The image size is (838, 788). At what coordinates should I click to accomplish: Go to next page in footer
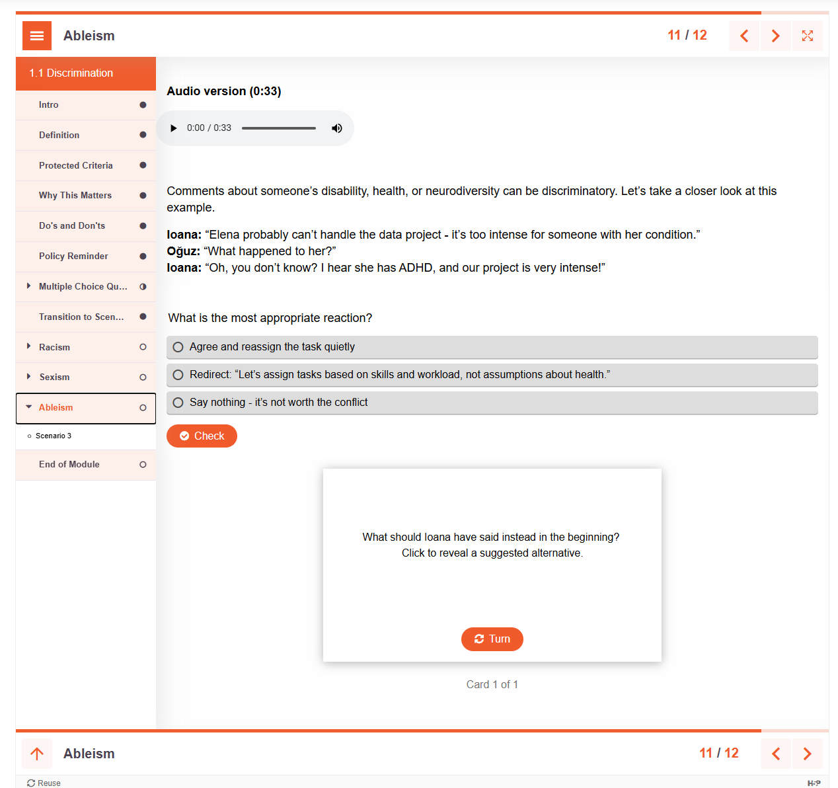pos(808,754)
